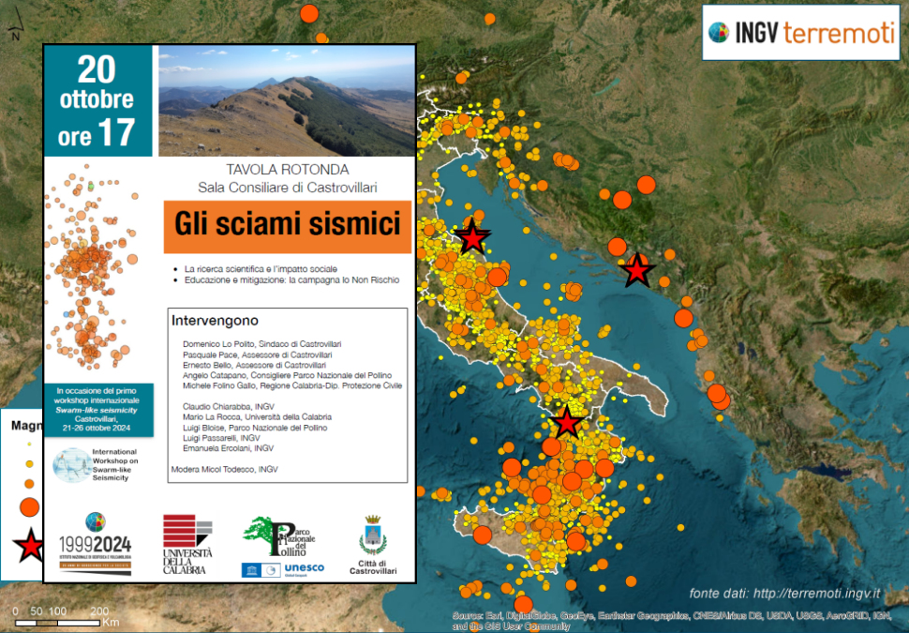
Task: Click the north arrow compass symbol
Action: [x=16, y=24]
